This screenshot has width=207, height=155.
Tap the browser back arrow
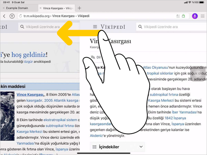(x=4, y=16)
